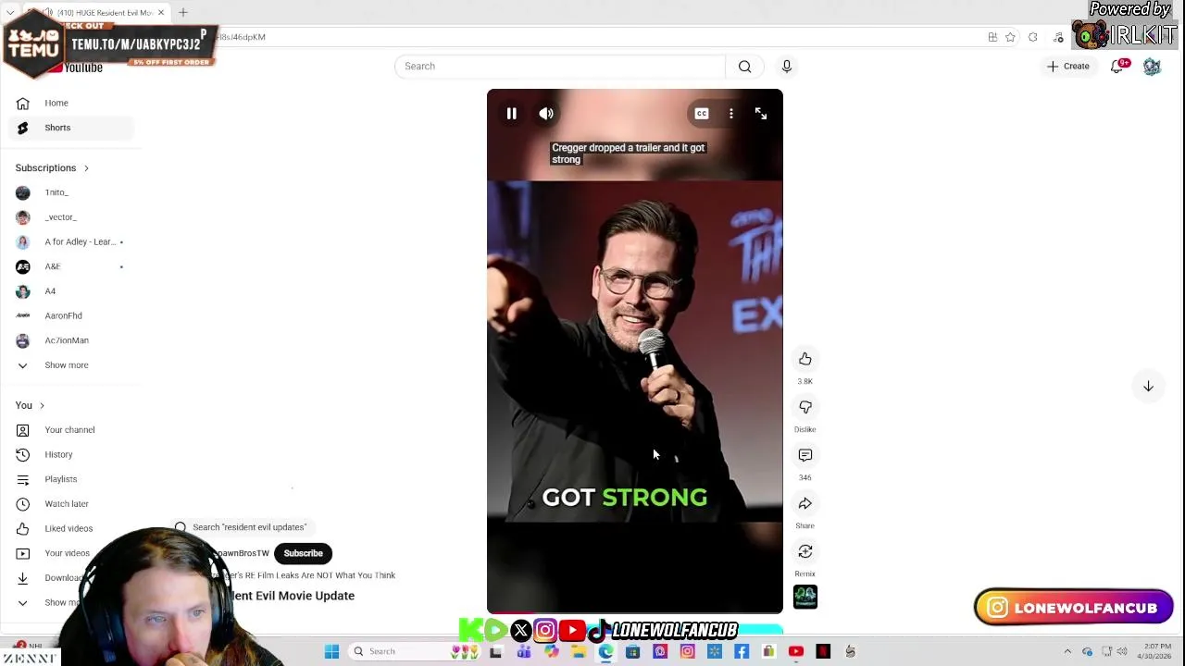The image size is (1185, 666).
Task: Open Instagram app from taskbar
Action: click(687, 651)
